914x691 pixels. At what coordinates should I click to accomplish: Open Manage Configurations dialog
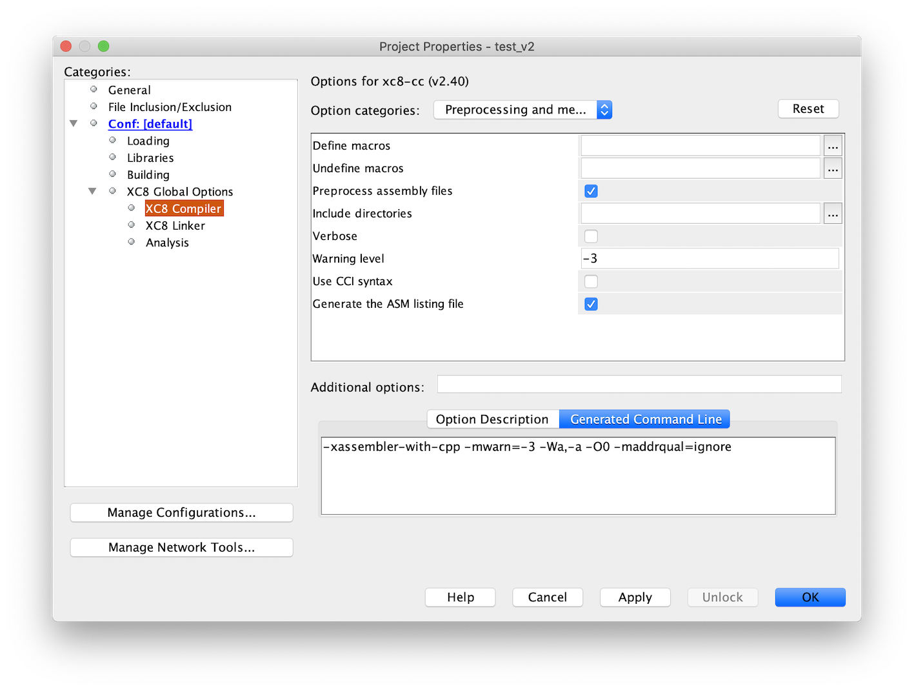pyautogui.click(x=181, y=513)
